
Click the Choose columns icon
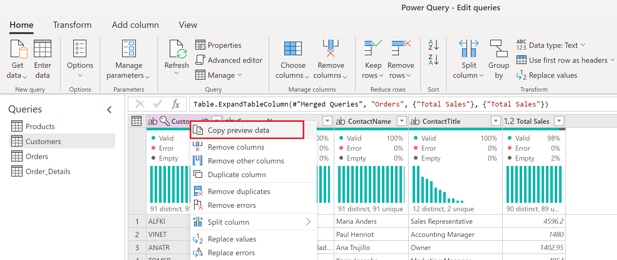pyautogui.click(x=293, y=50)
